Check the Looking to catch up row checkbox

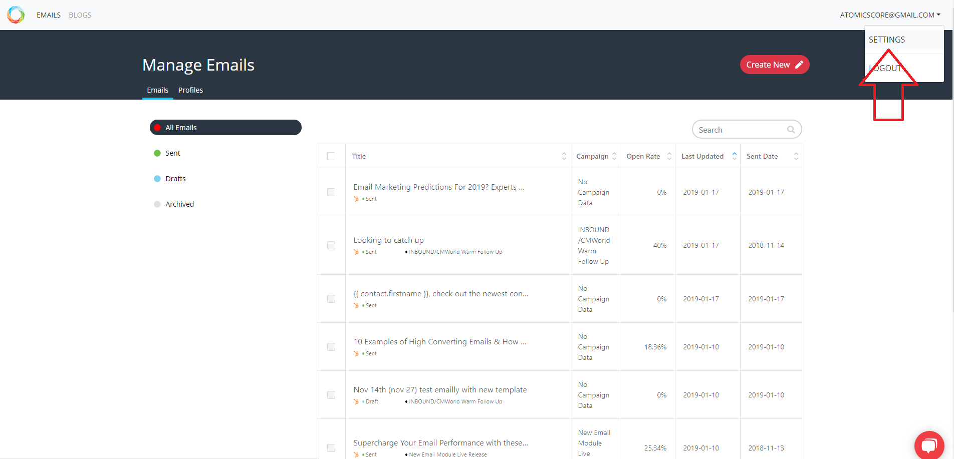(331, 245)
